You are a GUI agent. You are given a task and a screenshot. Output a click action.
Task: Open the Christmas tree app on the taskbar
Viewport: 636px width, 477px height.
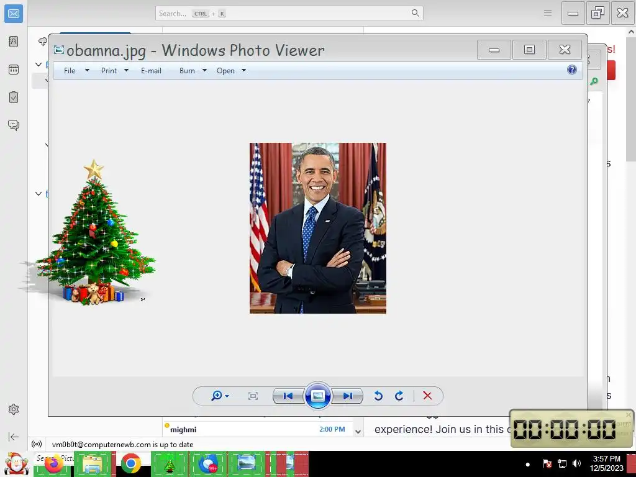click(x=170, y=464)
